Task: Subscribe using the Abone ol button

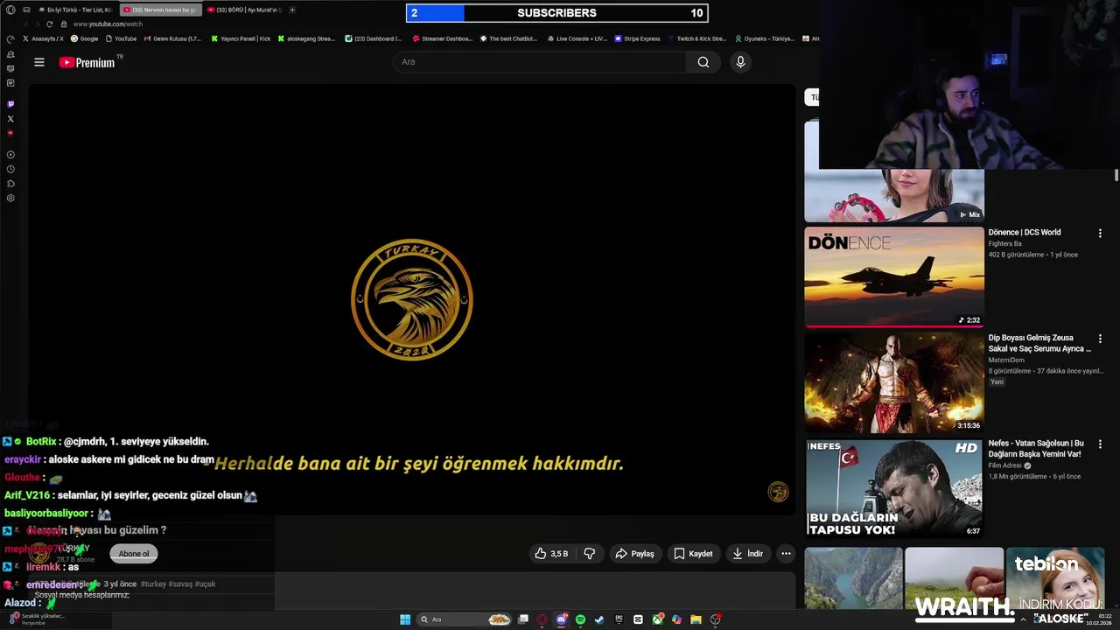Action: (134, 554)
